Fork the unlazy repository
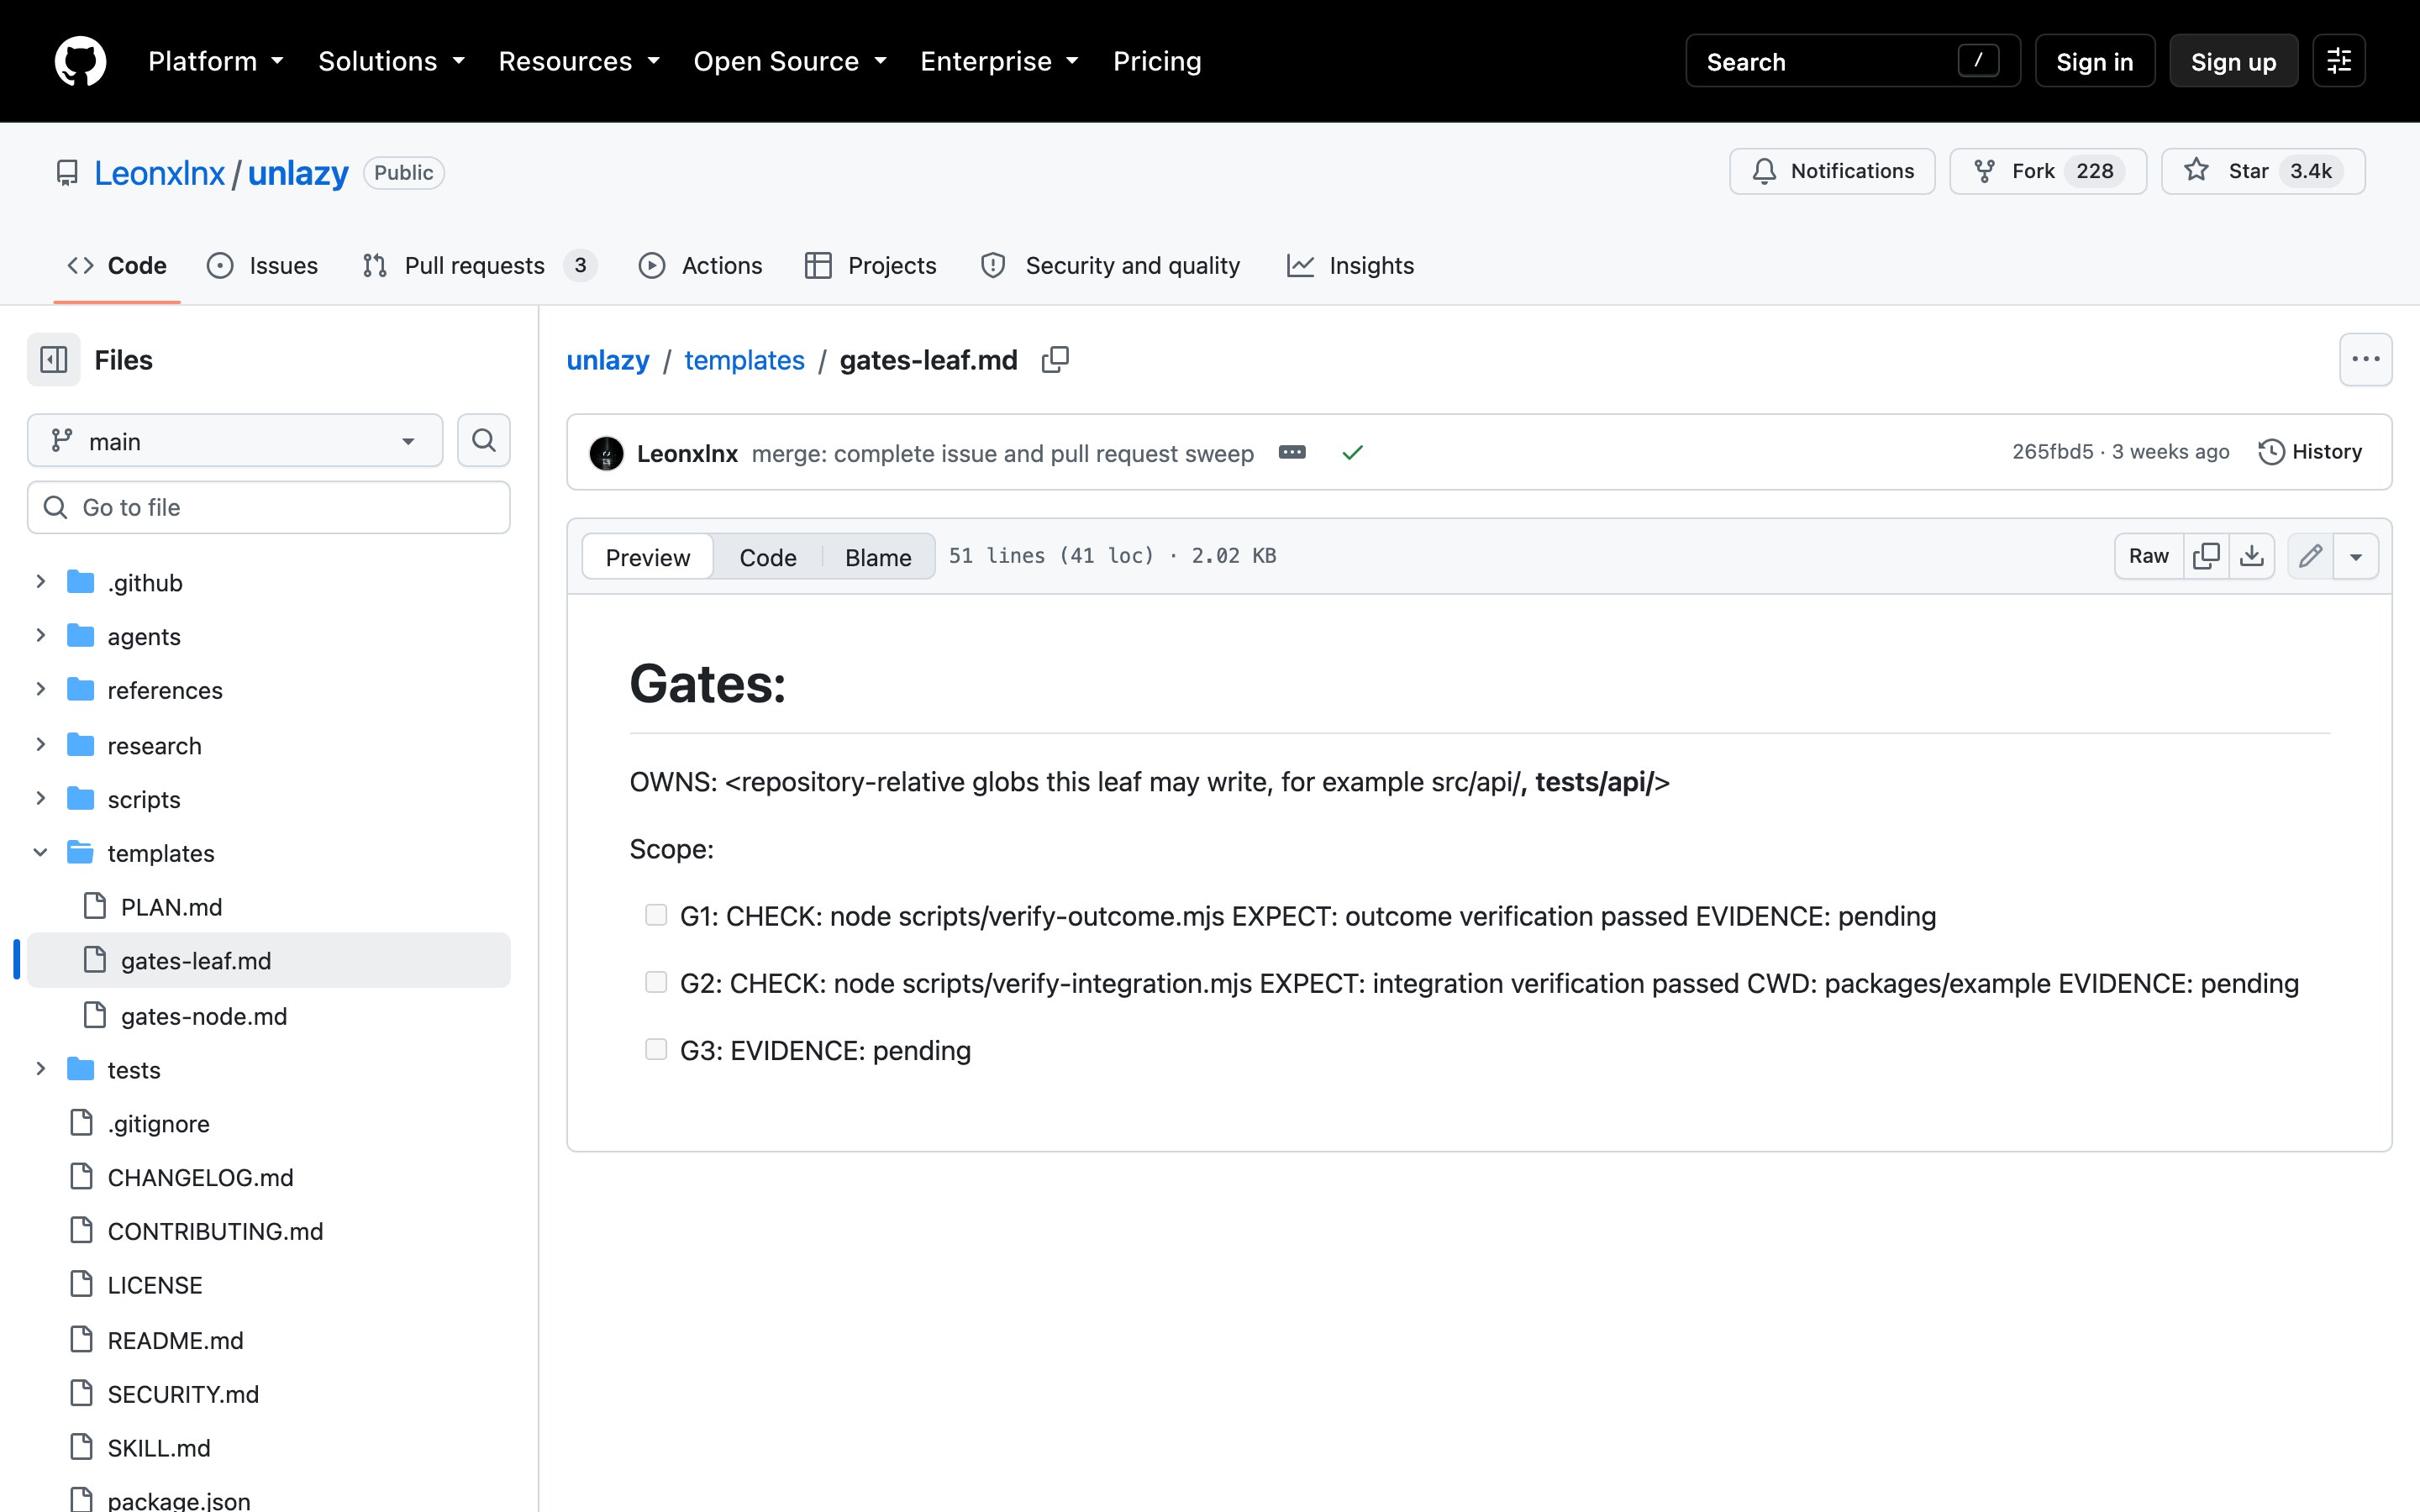This screenshot has width=2420, height=1512. point(2048,171)
